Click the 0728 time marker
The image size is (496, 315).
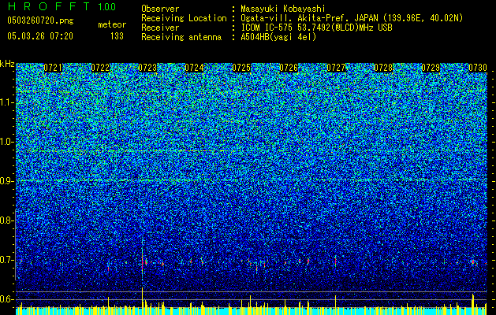tap(383, 68)
